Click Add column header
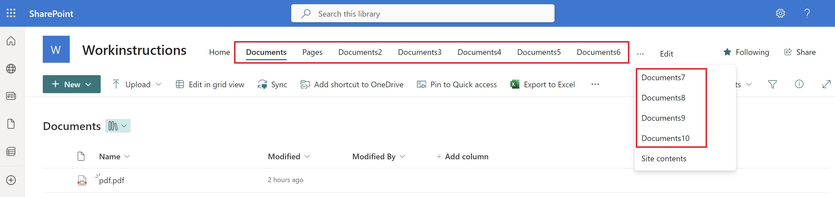835x197 pixels. (462, 156)
